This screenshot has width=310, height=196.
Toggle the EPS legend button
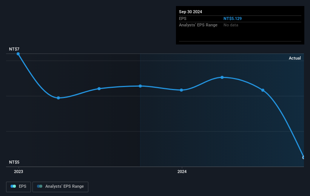point(19,187)
